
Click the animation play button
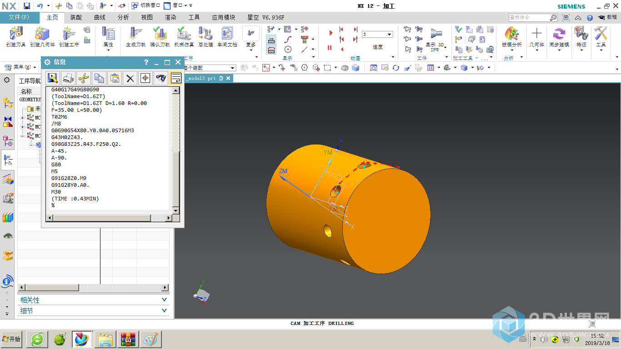331,33
